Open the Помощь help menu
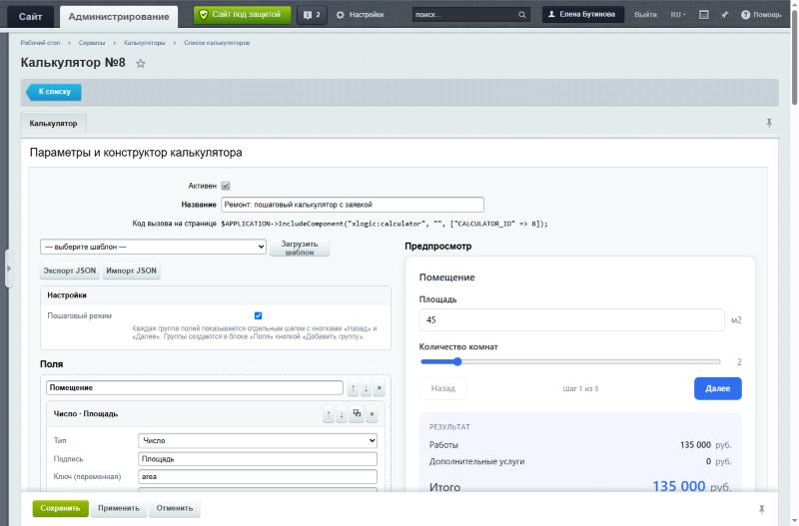 [x=761, y=15]
